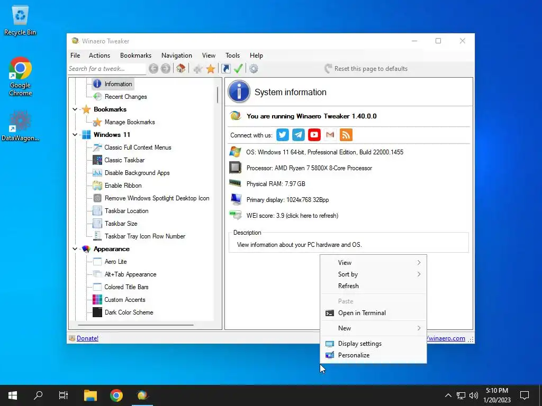Open the View menu in the menu bar
Image resolution: width=542 pixels, height=406 pixels.
(209, 56)
